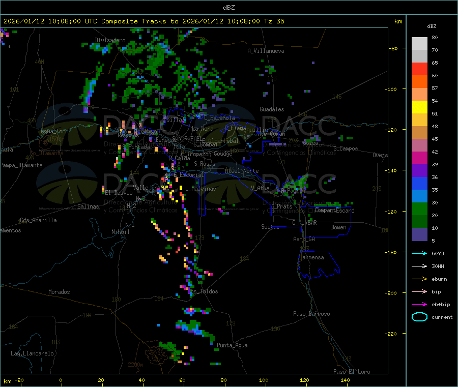Viewport: 458px width, 387px height.
Task: Pick the magenta 39-42 dBZ swatch
Action: click(419, 158)
